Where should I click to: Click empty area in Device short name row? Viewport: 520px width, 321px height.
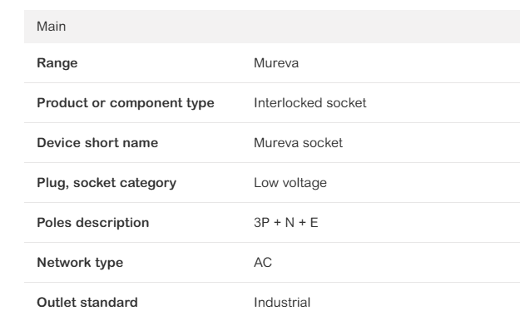coord(431,143)
